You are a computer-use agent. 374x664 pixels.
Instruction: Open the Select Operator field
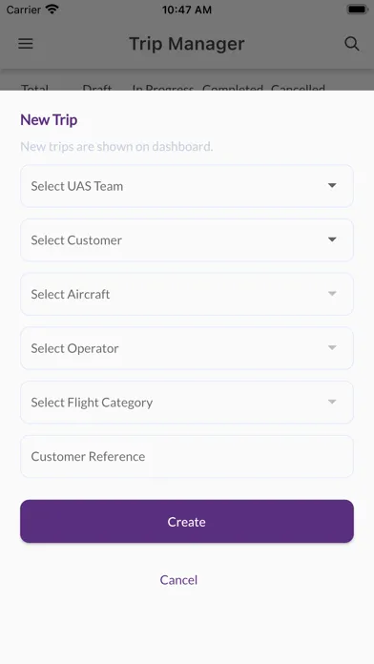[187, 348]
